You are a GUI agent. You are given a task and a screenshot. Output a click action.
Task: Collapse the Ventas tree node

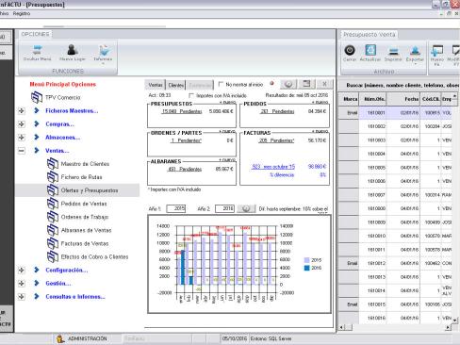(x=22, y=151)
